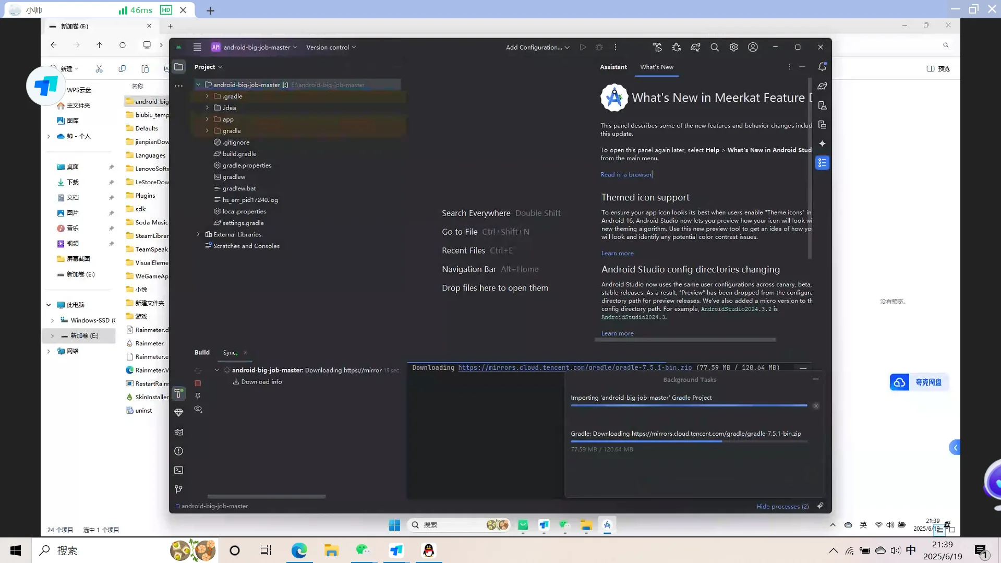Click Learn more under Themed icon support
The image size is (1001, 563).
tap(618, 253)
